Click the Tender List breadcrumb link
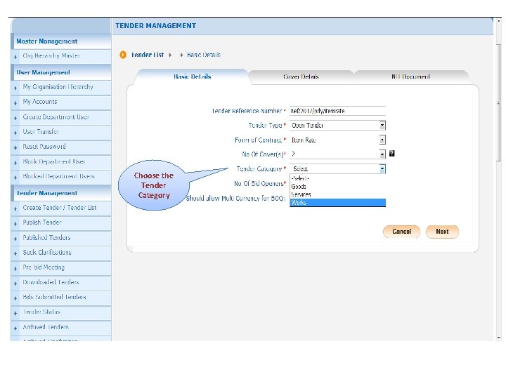The width and height of the screenshot is (506, 379). pos(148,55)
